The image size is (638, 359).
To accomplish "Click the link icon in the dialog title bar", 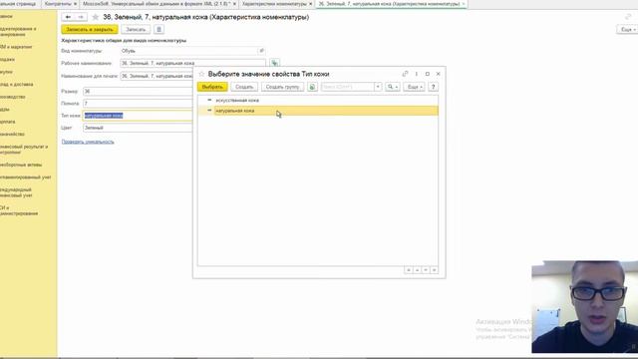I will pyautogui.click(x=405, y=74).
